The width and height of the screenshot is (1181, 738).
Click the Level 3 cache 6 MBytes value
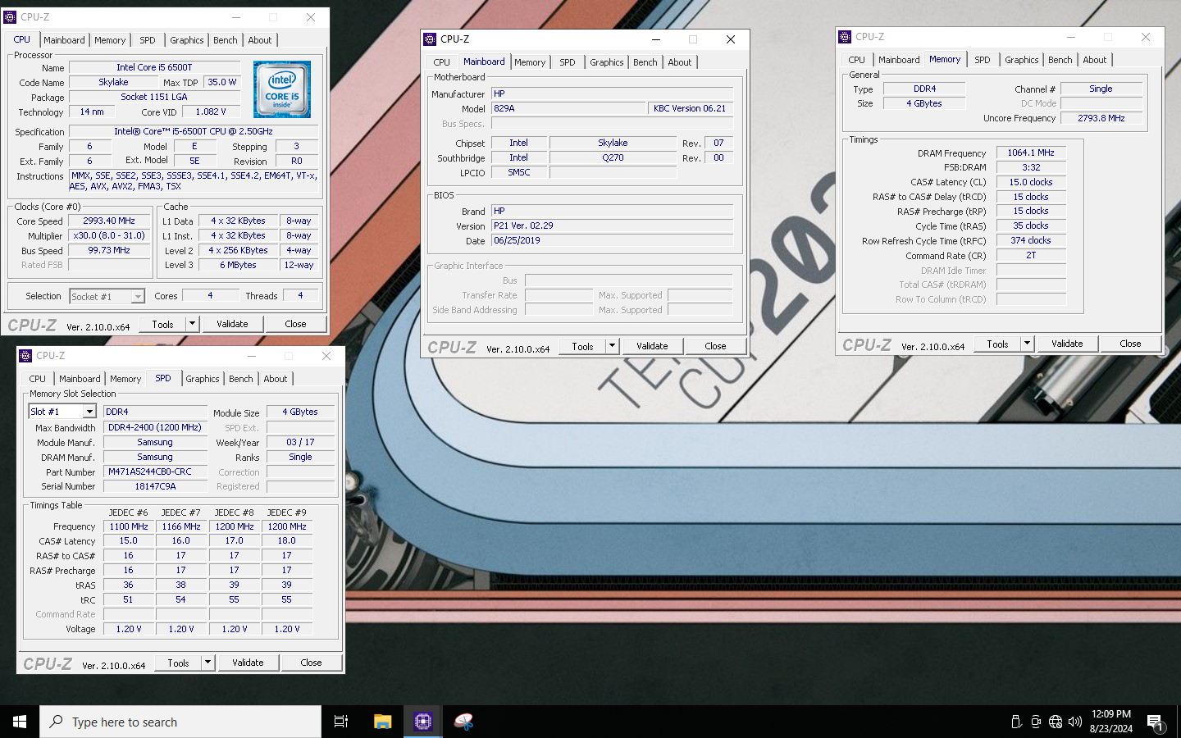coord(238,265)
